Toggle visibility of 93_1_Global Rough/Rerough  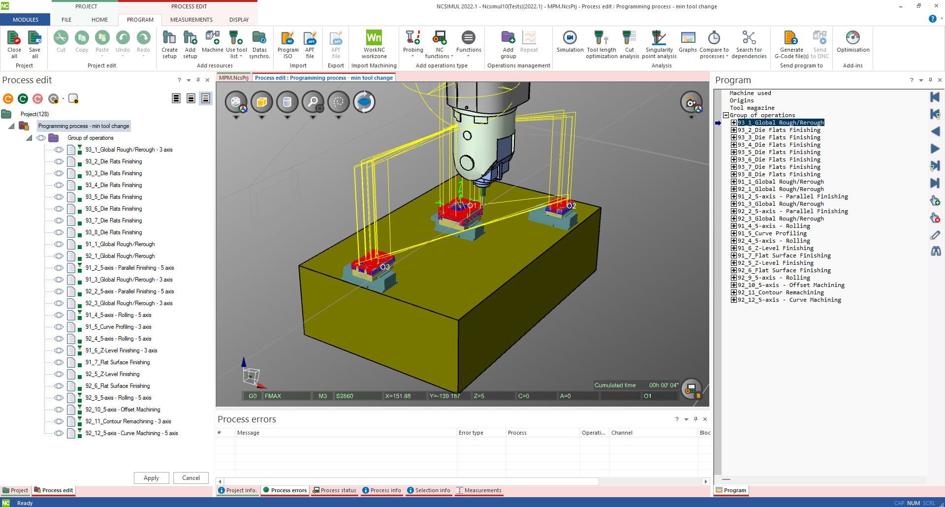[x=59, y=150]
